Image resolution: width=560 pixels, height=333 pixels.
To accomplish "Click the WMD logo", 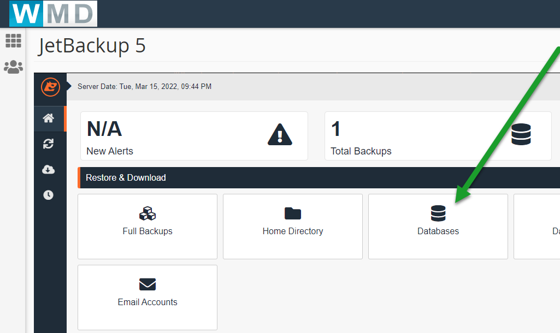I will point(53,14).
